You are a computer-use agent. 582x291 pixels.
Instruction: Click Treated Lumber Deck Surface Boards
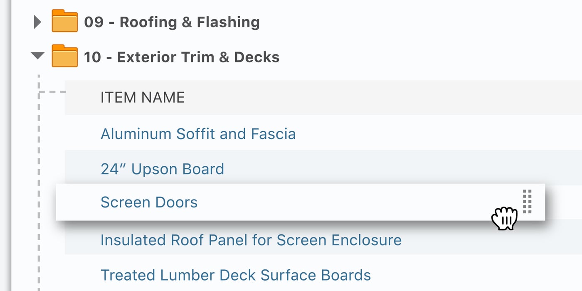tap(235, 275)
